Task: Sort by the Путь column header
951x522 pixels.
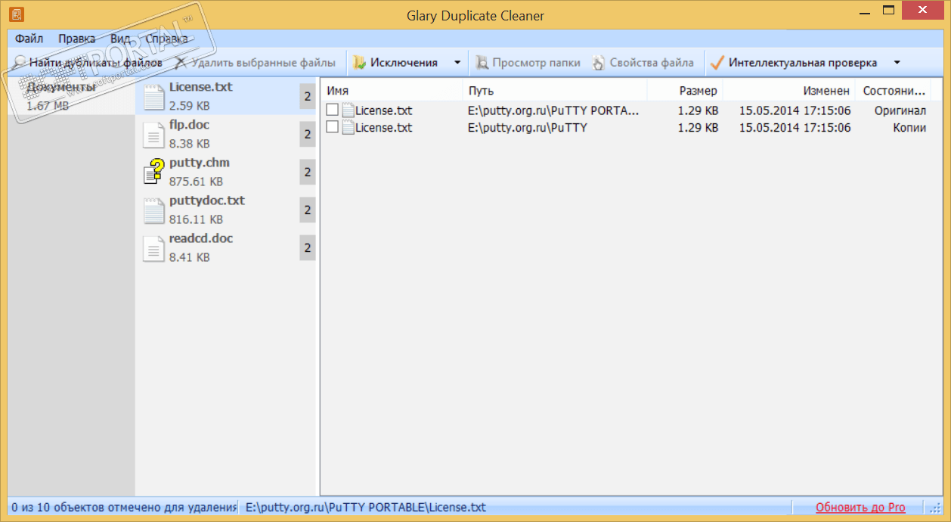Action: (555, 91)
